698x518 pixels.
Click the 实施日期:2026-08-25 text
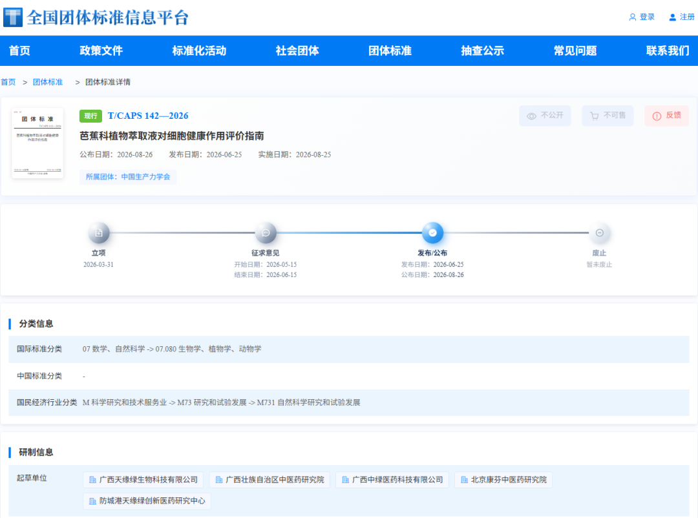click(x=295, y=155)
